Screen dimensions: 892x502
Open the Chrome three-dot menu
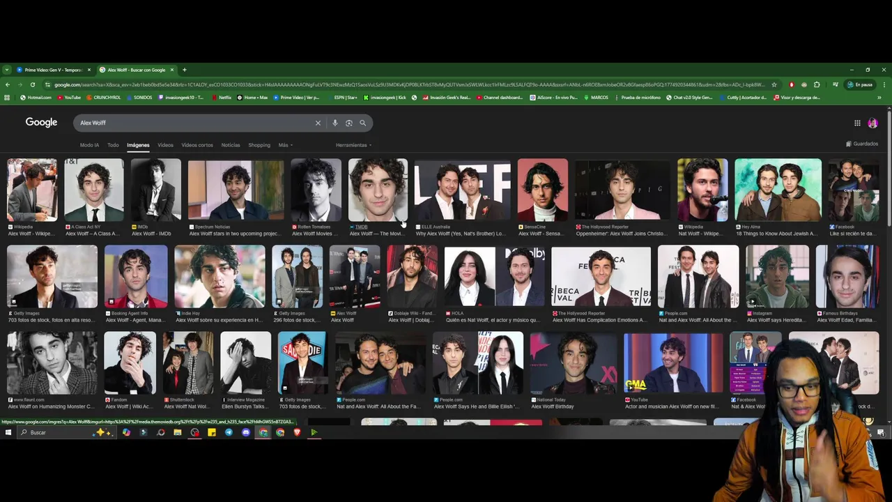[884, 84]
